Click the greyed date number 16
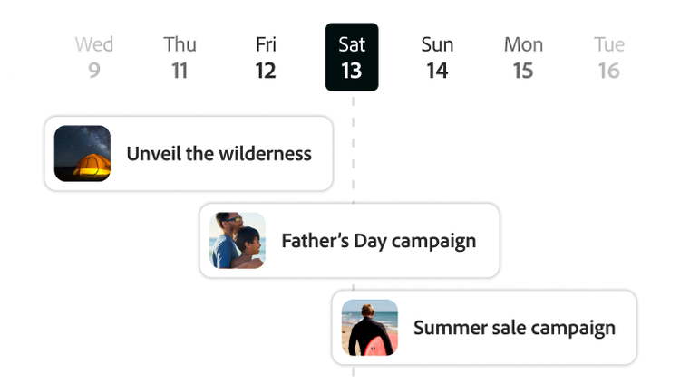 pyautogui.click(x=608, y=71)
